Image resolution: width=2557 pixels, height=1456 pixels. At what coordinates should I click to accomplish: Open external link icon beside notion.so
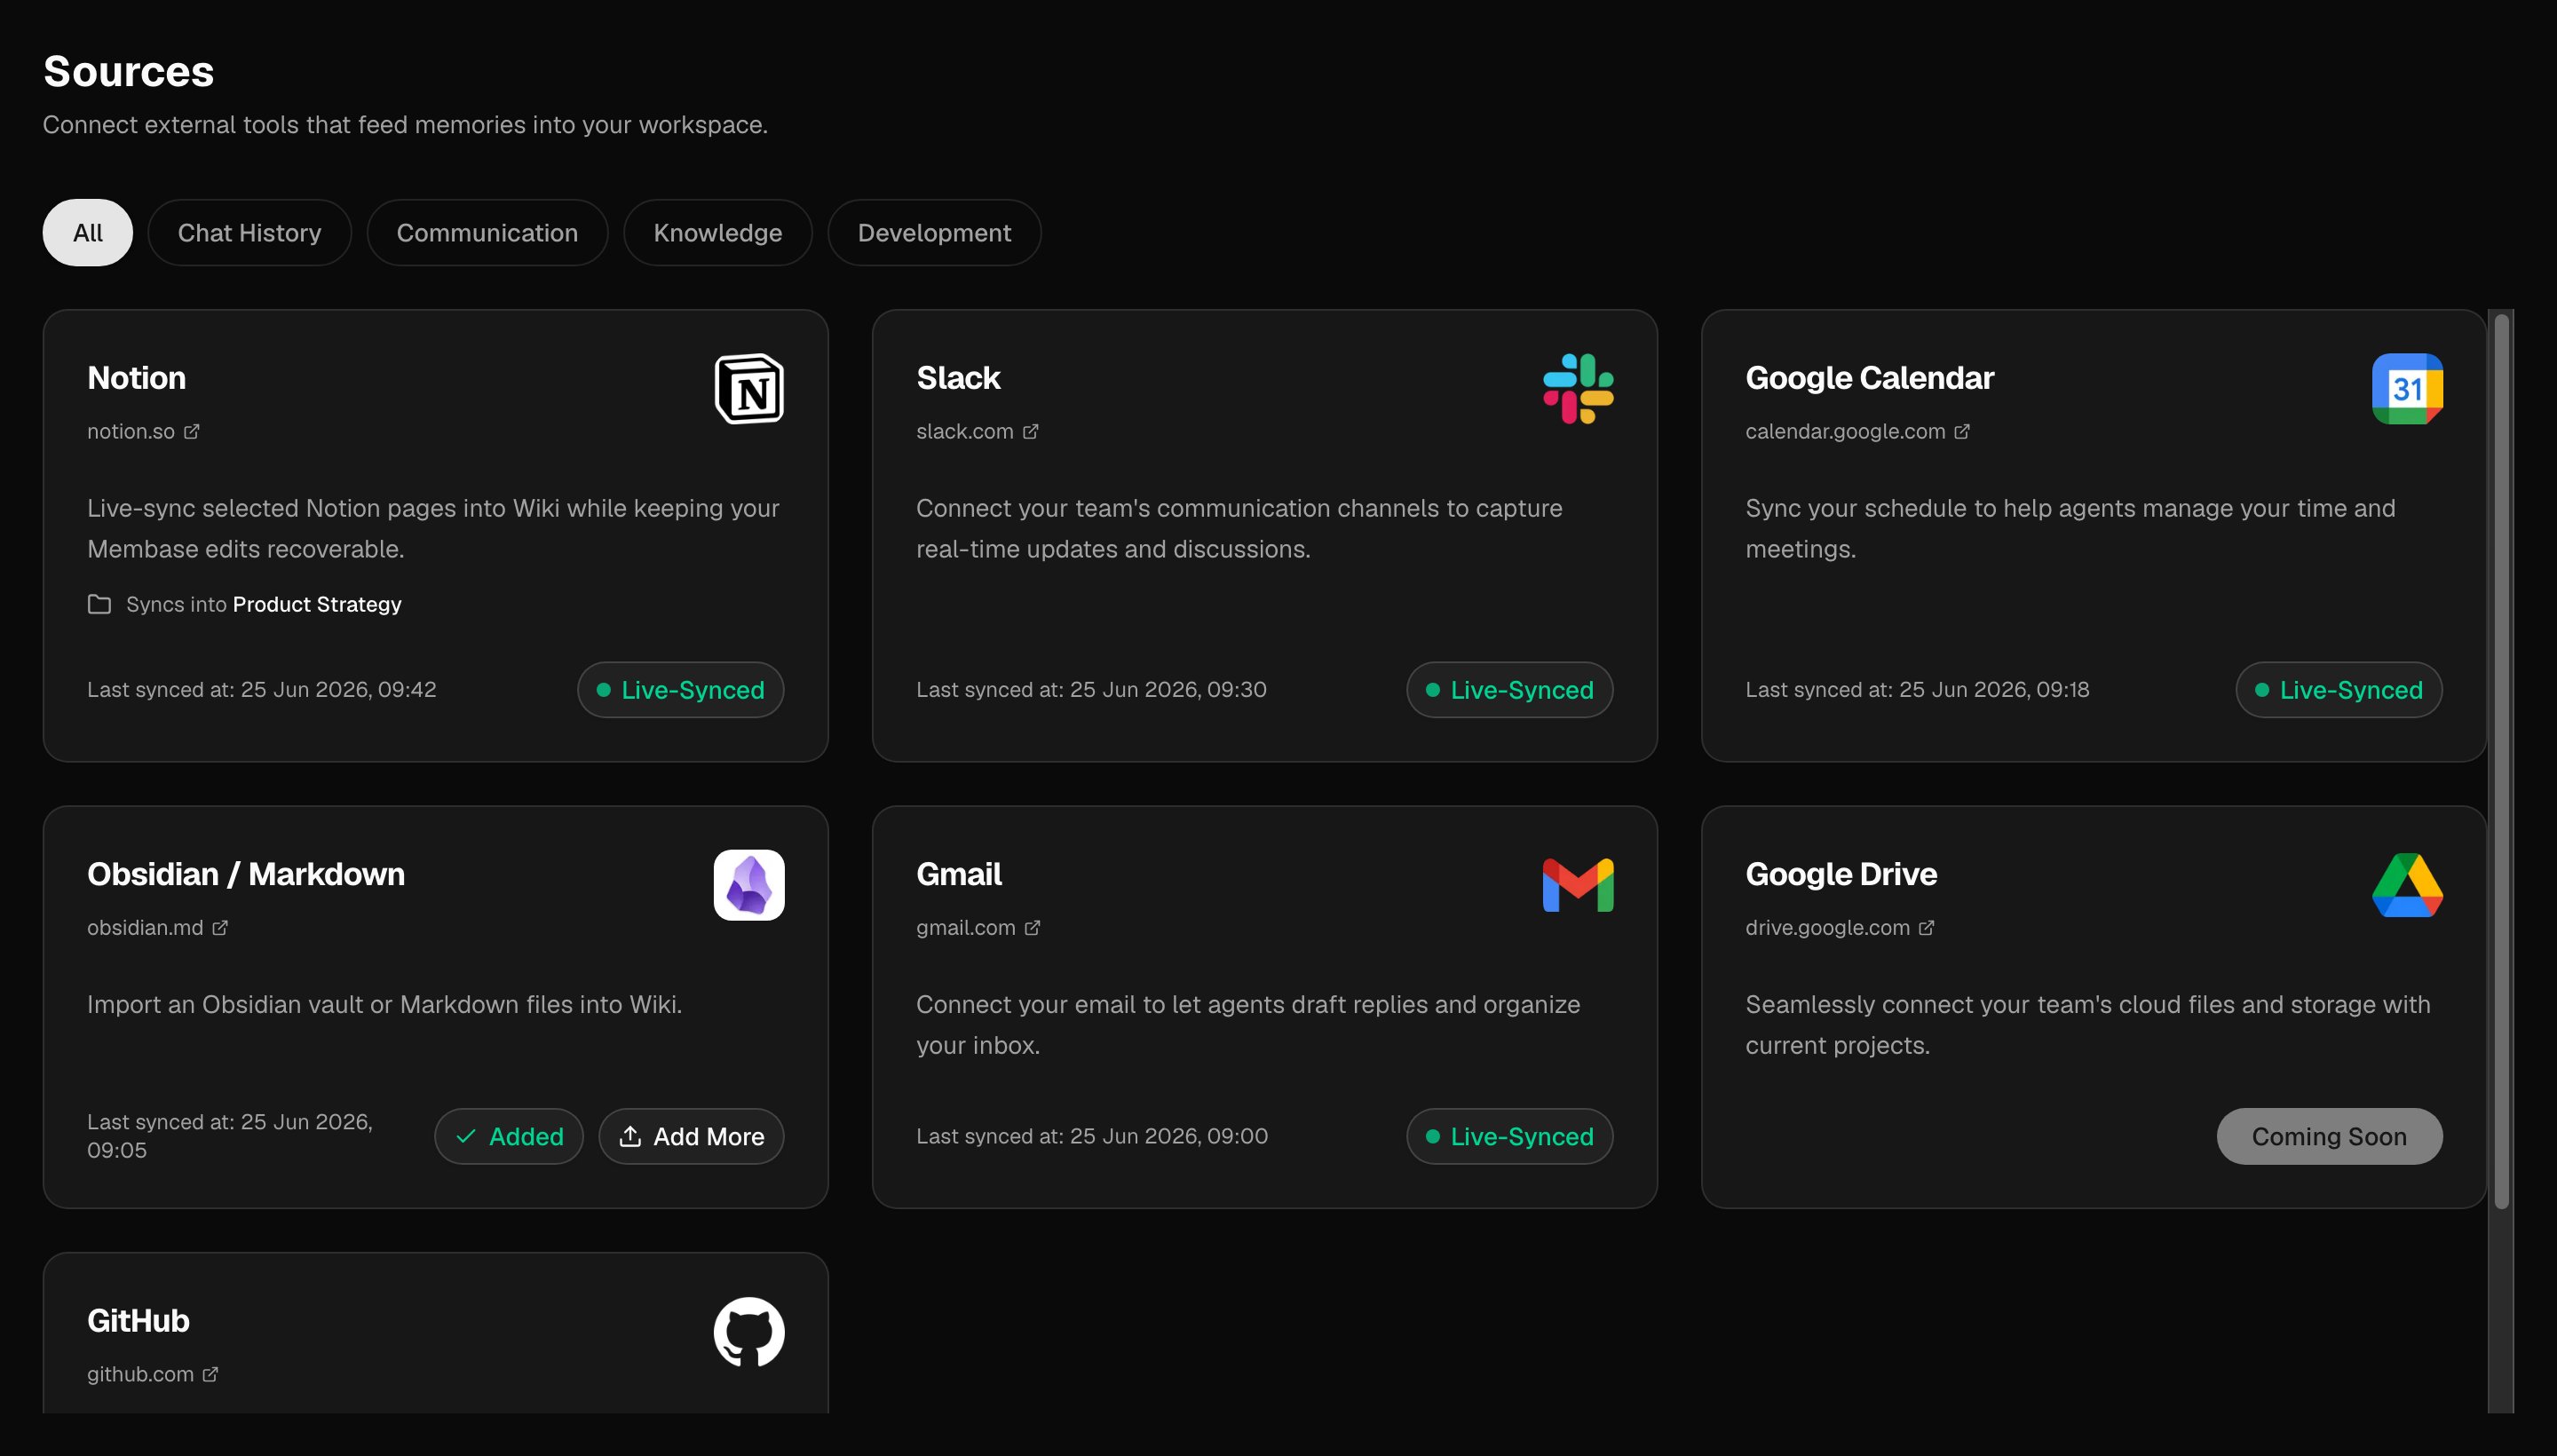click(x=192, y=431)
